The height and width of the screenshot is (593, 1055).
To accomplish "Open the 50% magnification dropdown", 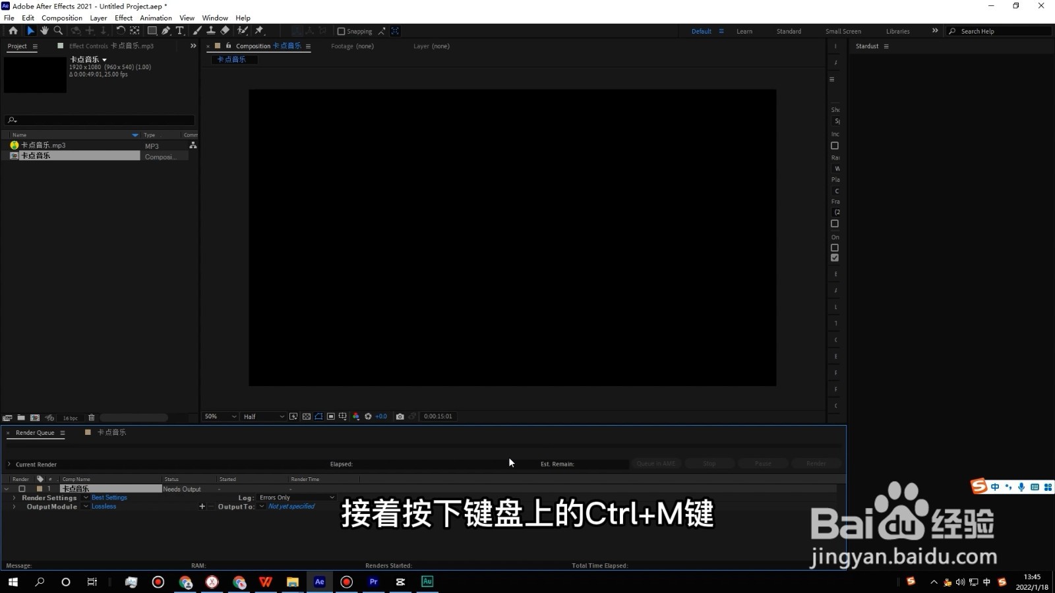I will [219, 416].
